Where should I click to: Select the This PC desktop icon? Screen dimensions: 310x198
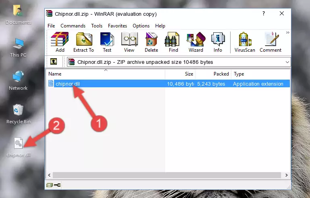tap(18, 48)
